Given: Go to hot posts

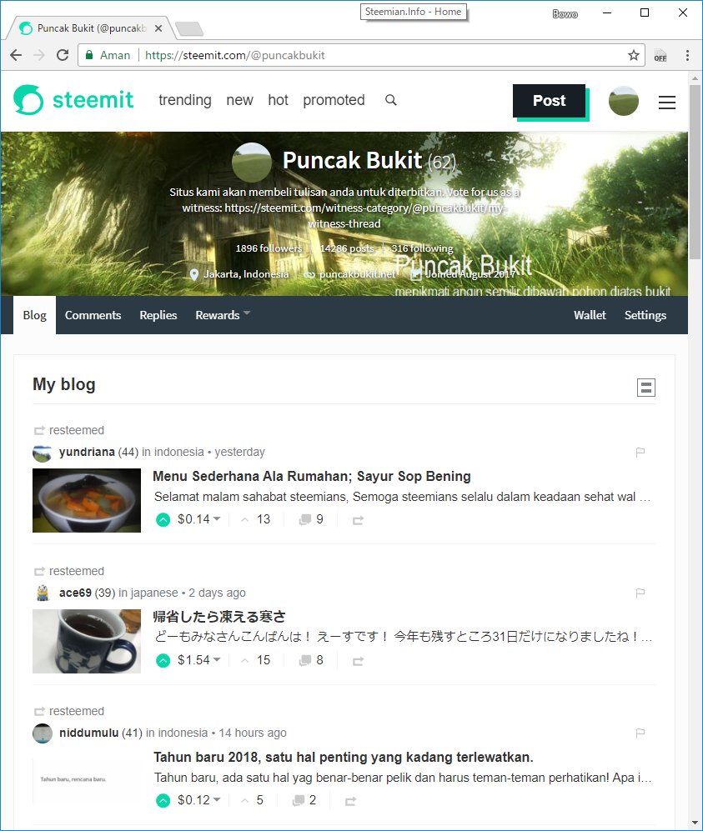Looking at the screenshot, I should tap(278, 100).
